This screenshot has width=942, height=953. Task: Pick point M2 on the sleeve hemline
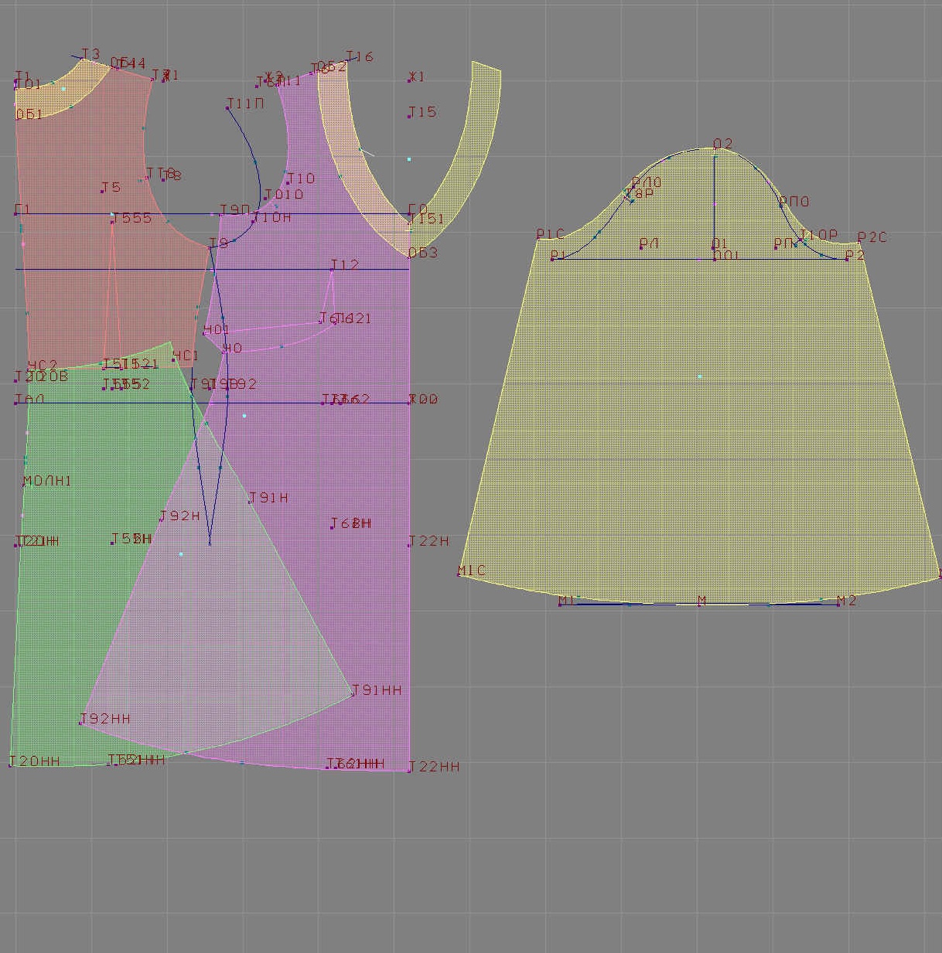(x=838, y=604)
